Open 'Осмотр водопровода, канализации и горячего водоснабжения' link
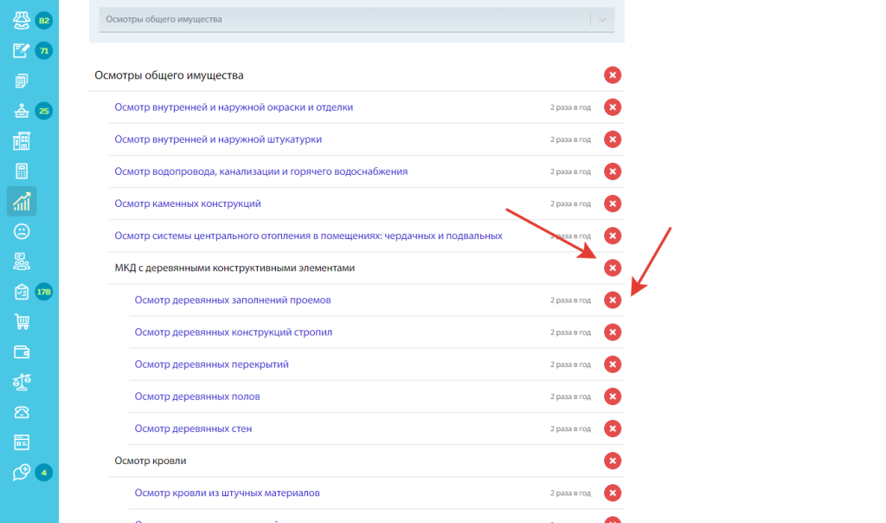This screenshot has width=886, height=523. click(x=261, y=171)
